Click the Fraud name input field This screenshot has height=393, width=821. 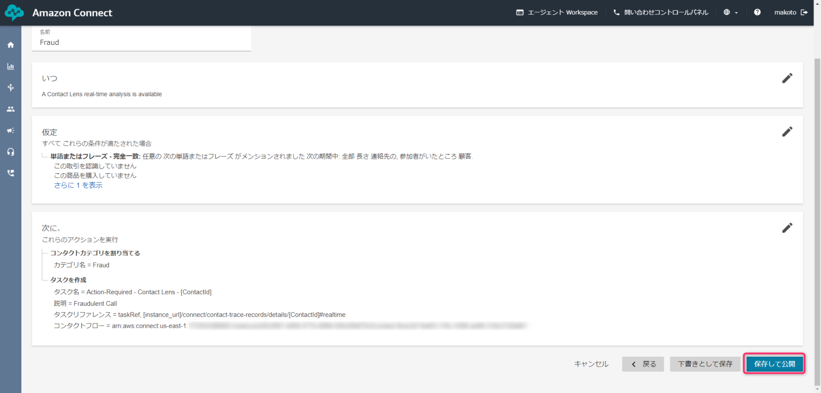coord(141,42)
